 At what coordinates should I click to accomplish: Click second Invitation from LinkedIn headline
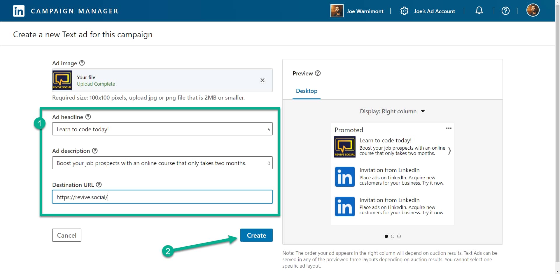point(389,200)
